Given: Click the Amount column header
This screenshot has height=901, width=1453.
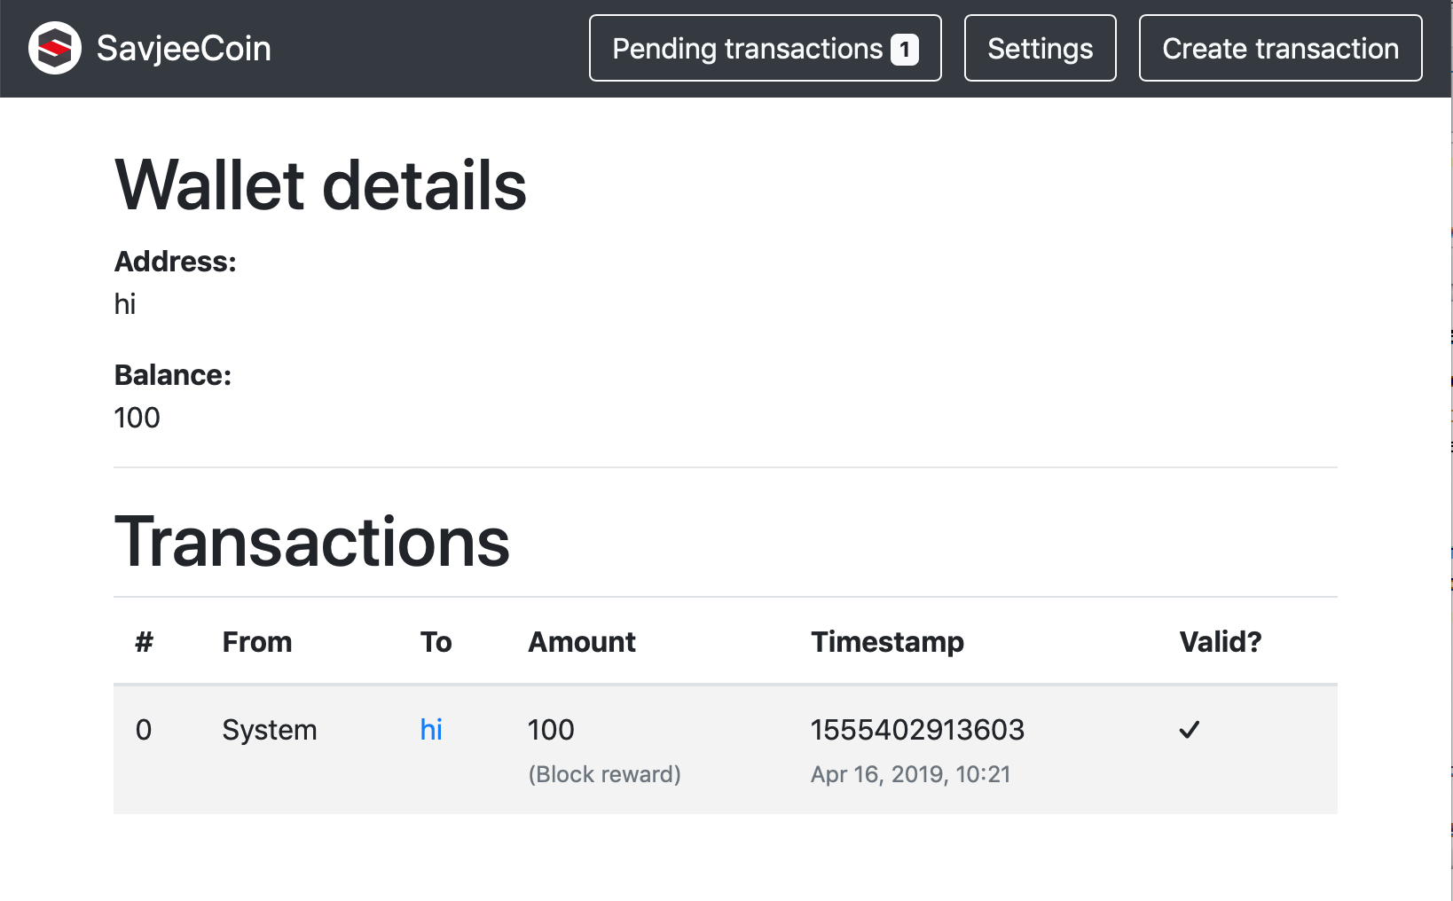Looking at the screenshot, I should [x=582, y=642].
